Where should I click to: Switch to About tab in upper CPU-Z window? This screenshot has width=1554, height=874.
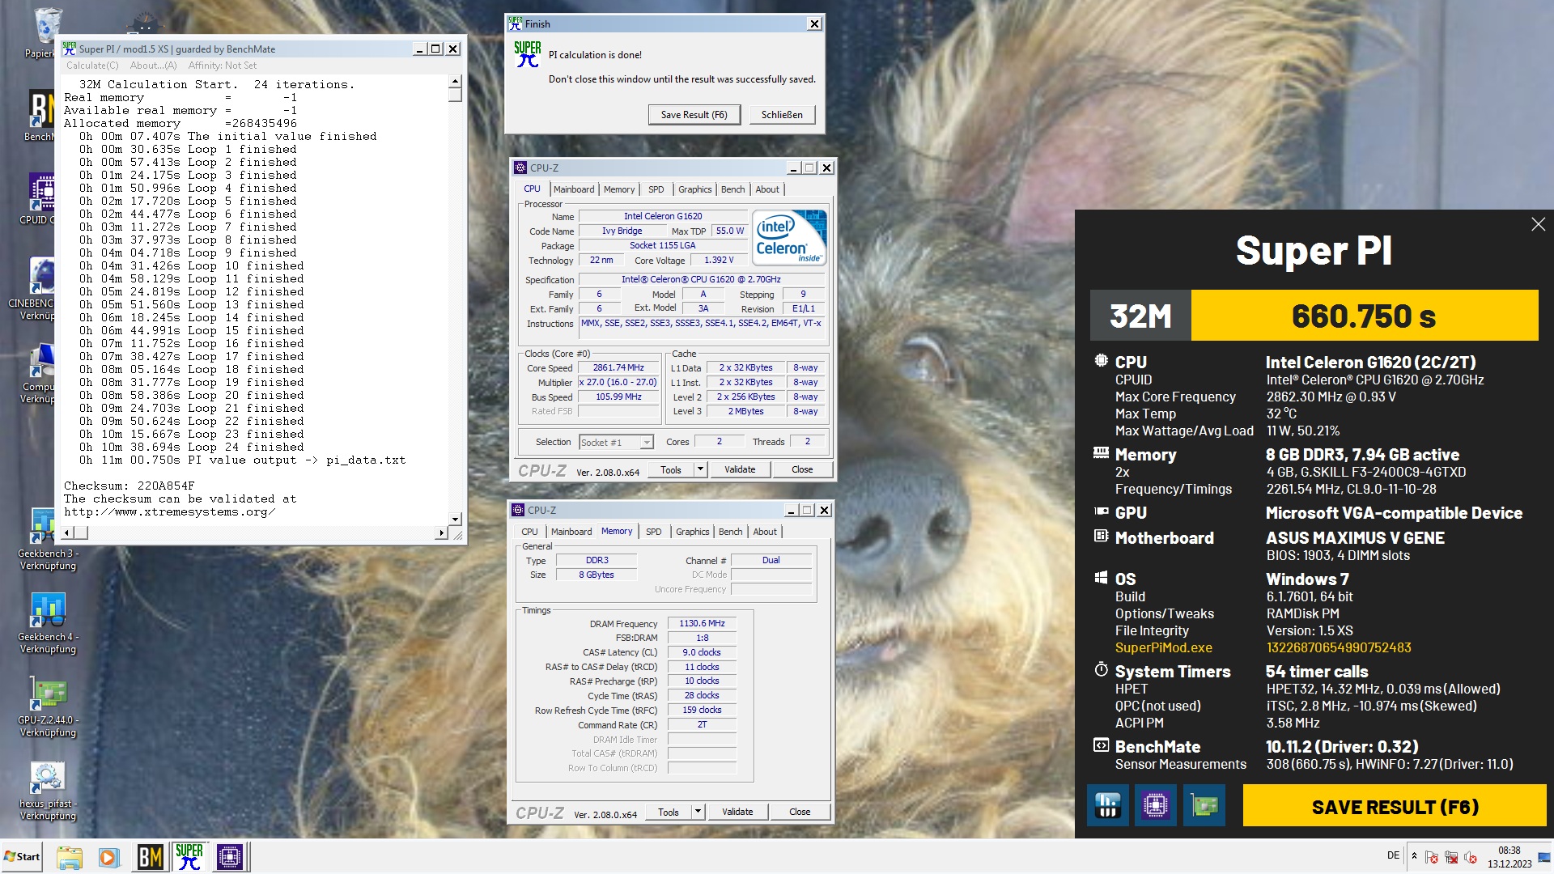767,189
